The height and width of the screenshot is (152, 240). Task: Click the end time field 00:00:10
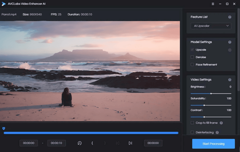point(56,143)
